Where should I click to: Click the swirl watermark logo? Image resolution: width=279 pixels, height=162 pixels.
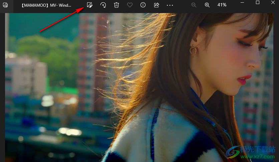(233, 152)
